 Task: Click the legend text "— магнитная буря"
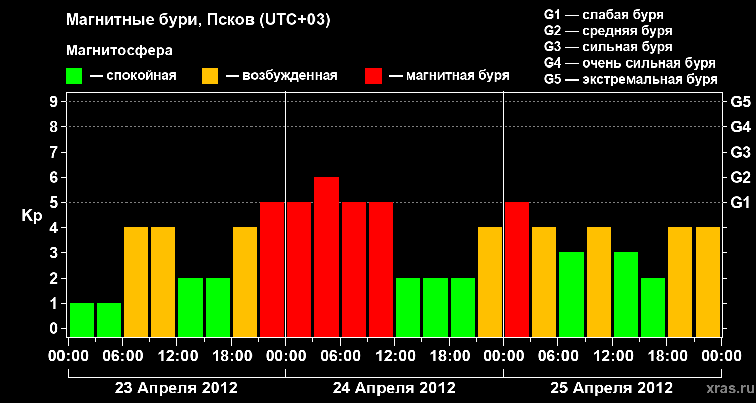(449, 76)
